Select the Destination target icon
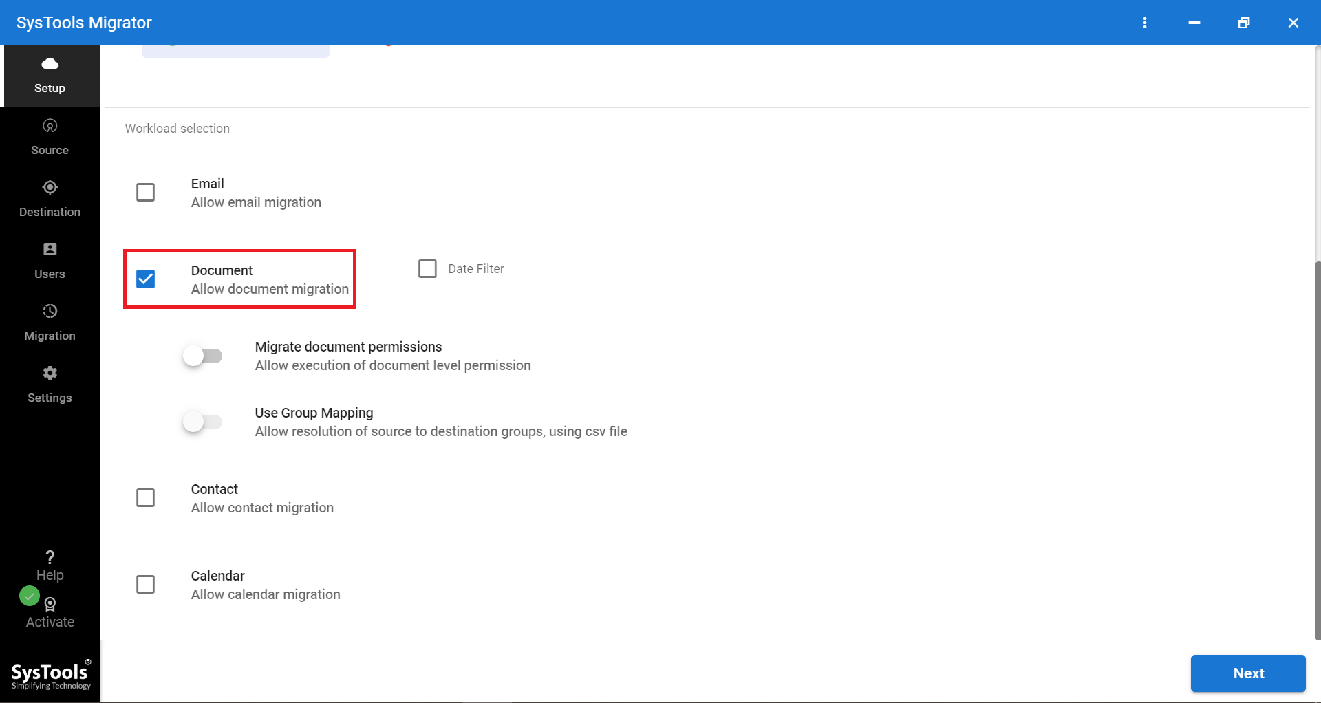The width and height of the screenshot is (1321, 703). [x=50, y=188]
